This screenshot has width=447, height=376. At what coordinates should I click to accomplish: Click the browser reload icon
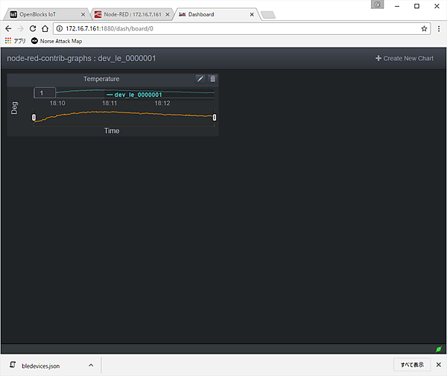33,28
